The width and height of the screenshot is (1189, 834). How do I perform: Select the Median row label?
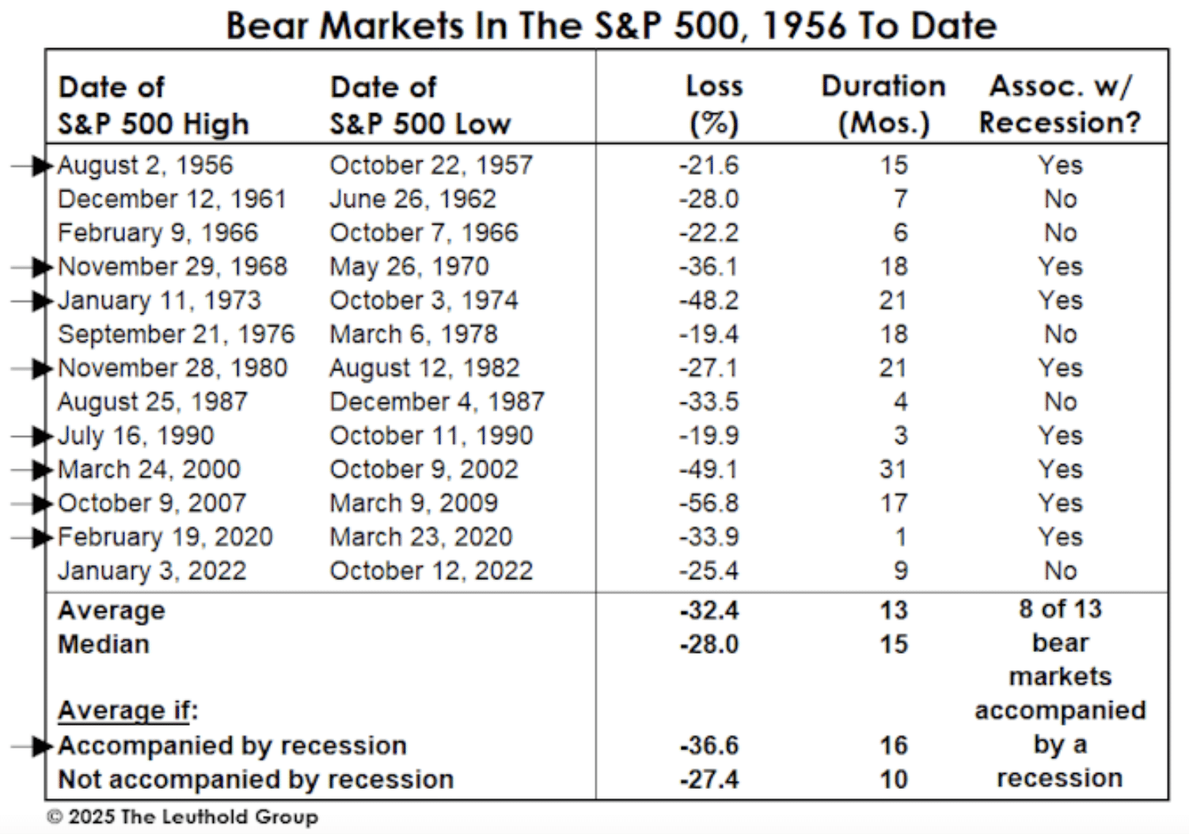click(104, 645)
